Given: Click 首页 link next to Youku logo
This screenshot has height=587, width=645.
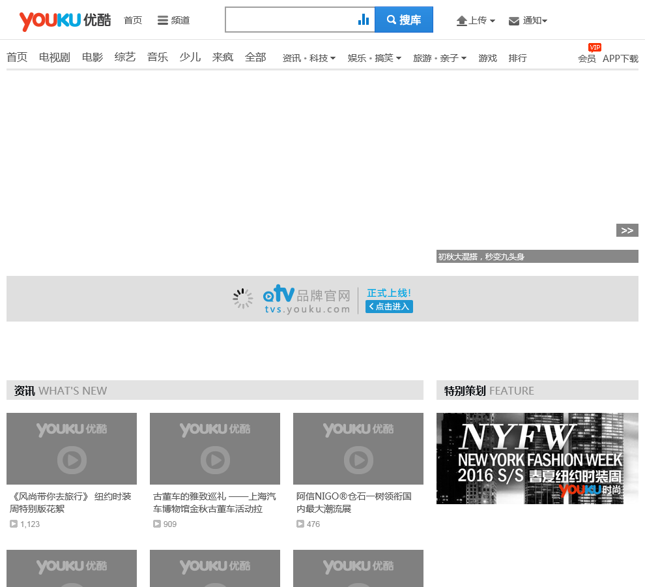Looking at the screenshot, I should tap(133, 20).
